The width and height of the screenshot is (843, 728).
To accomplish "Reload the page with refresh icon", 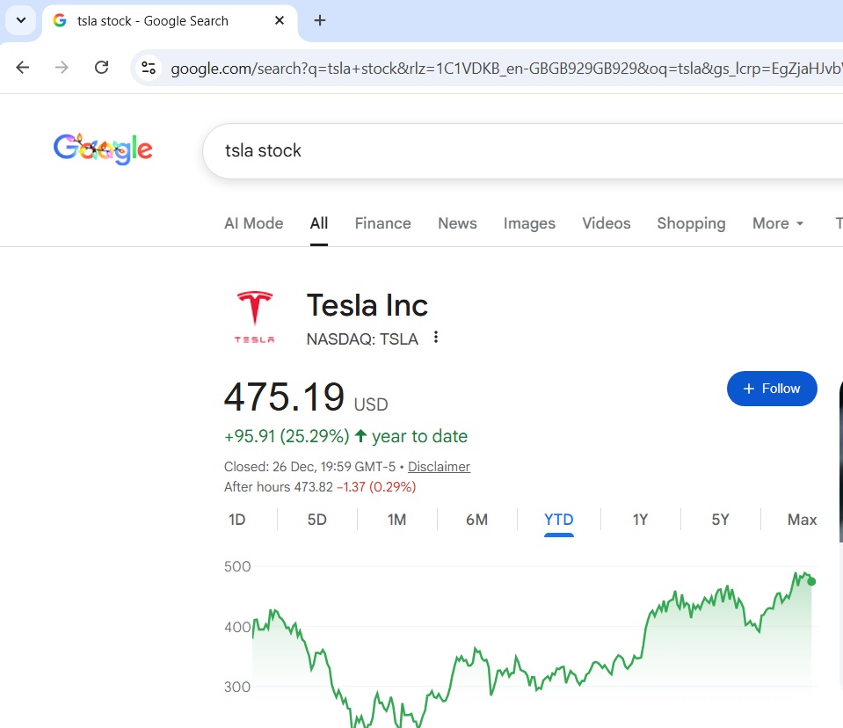I will (x=101, y=68).
